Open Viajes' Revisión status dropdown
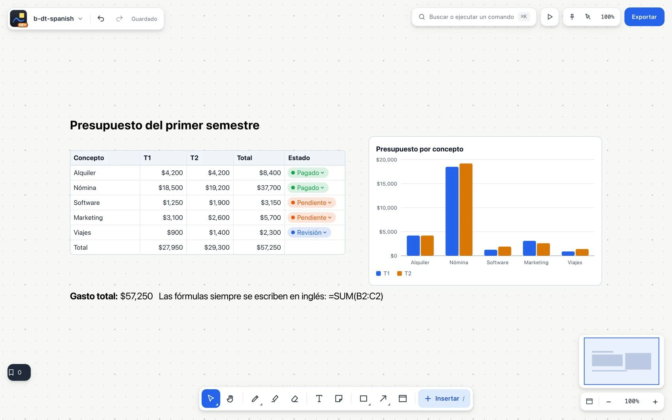This screenshot has height=420, width=672. (309, 233)
